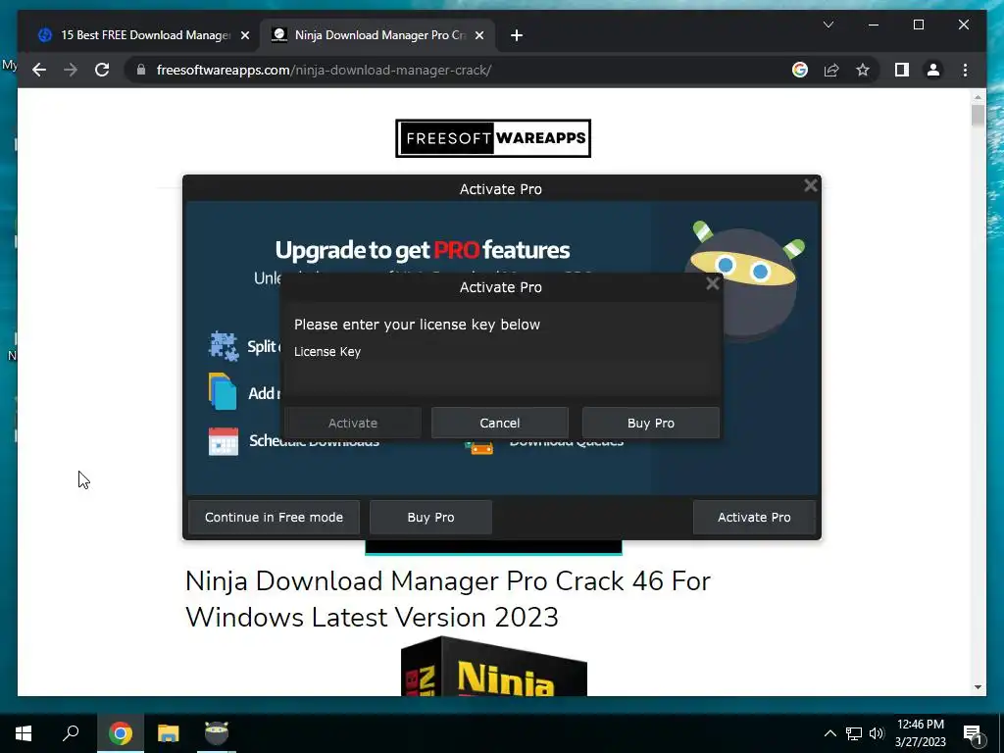This screenshot has height=753, width=1004.
Task: Select the Ninja Download Manager Pro Crack tab
Action: tap(377, 35)
